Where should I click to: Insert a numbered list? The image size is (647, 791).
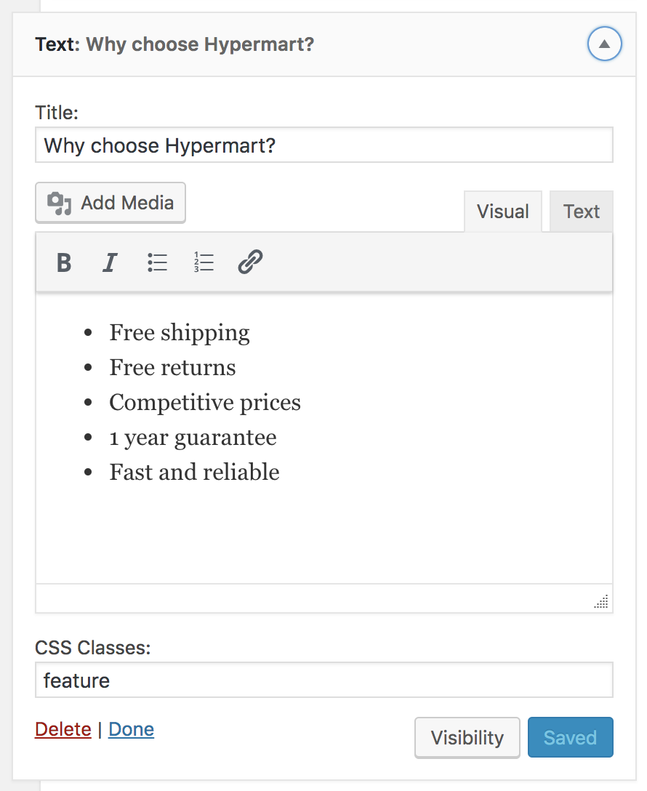point(204,263)
